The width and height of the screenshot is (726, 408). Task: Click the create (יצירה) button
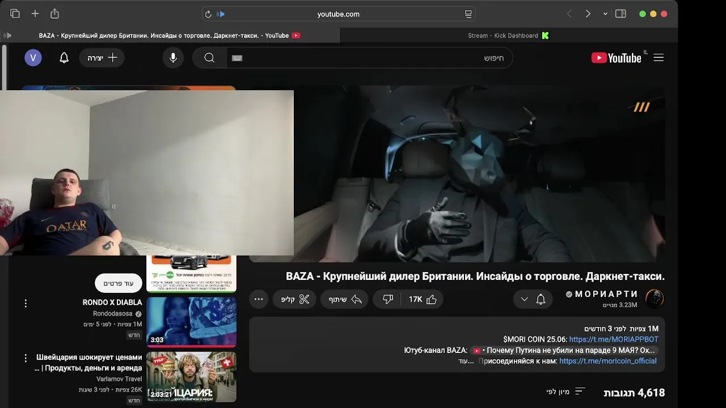(102, 58)
